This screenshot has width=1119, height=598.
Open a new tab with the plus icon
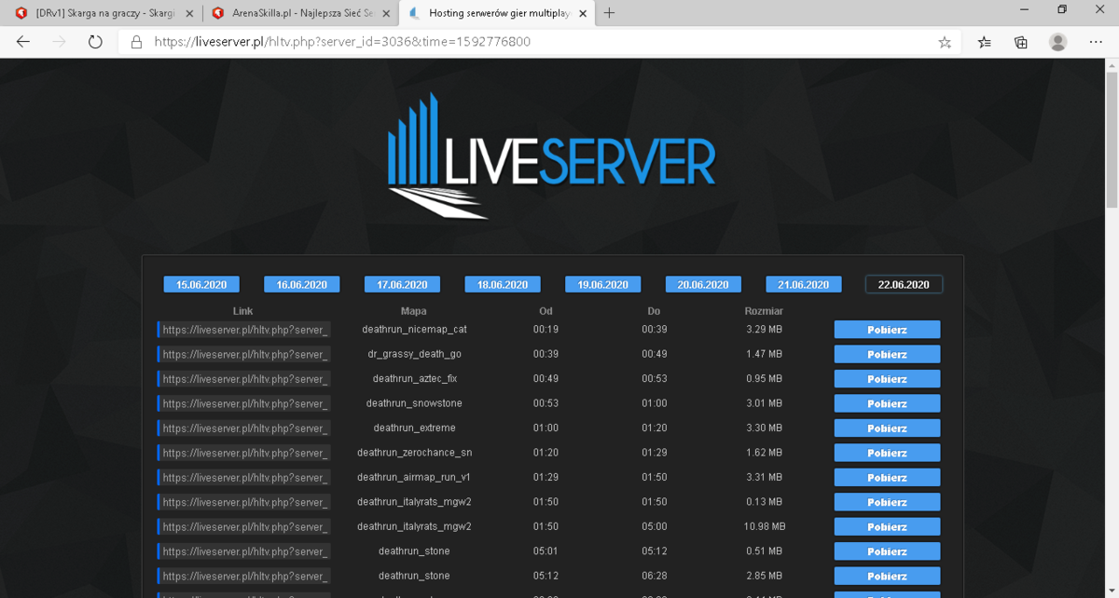[609, 13]
